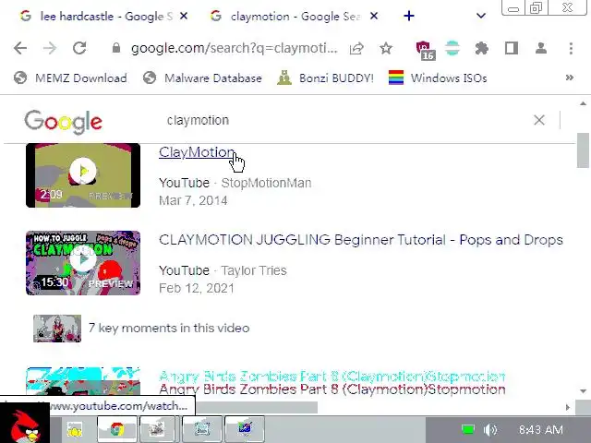Go to the Google homepage via logo

click(x=64, y=122)
